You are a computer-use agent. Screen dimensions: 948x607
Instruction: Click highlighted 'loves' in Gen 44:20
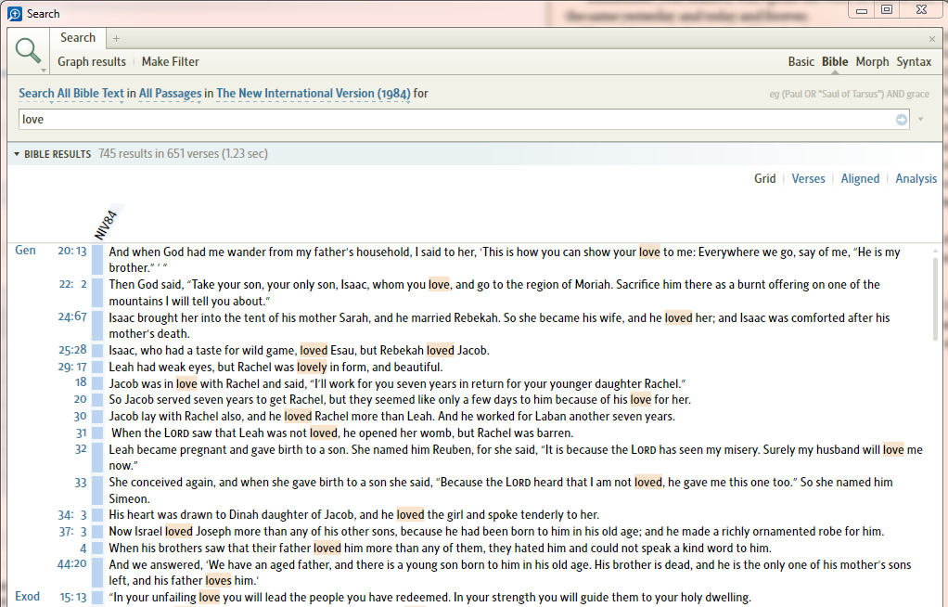pos(218,580)
